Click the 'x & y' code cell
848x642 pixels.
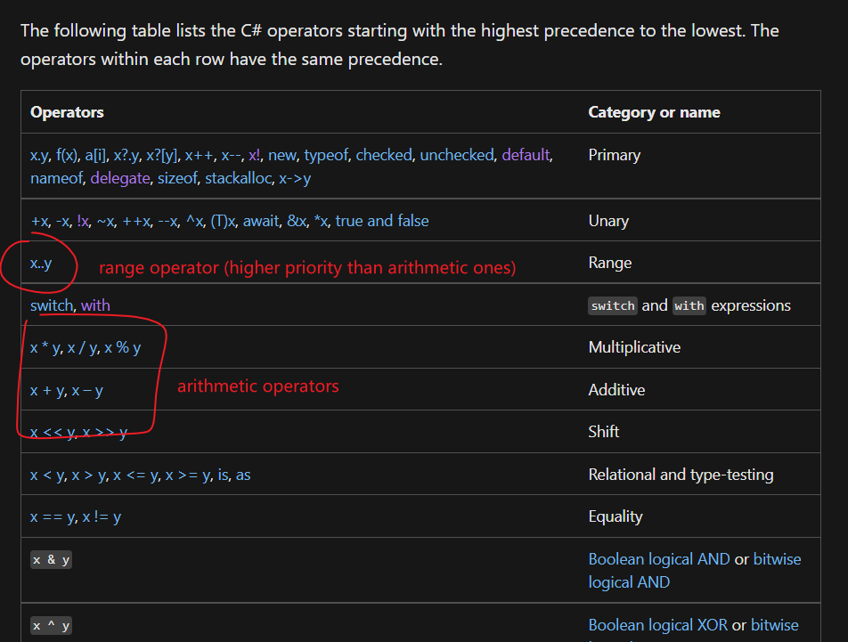[51, 560]
